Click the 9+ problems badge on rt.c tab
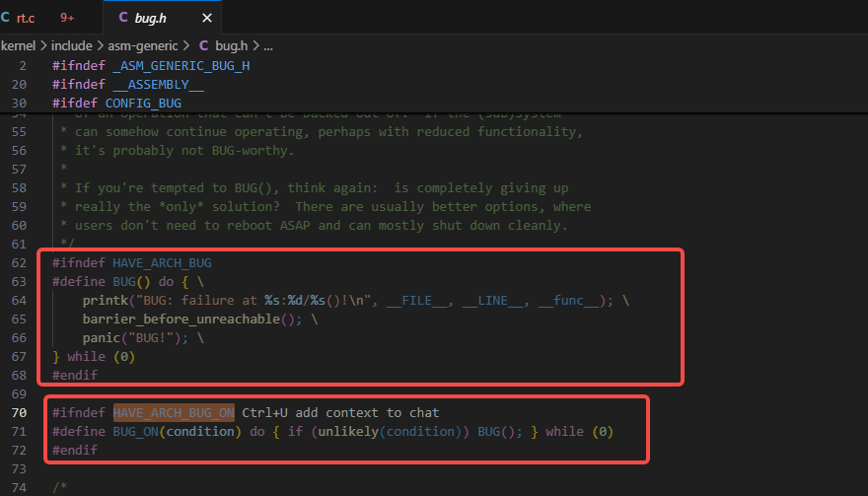 click(67, 18)
